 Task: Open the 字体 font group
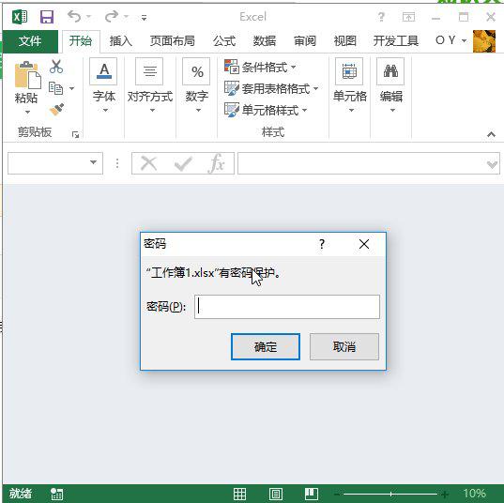coord(103,85)
